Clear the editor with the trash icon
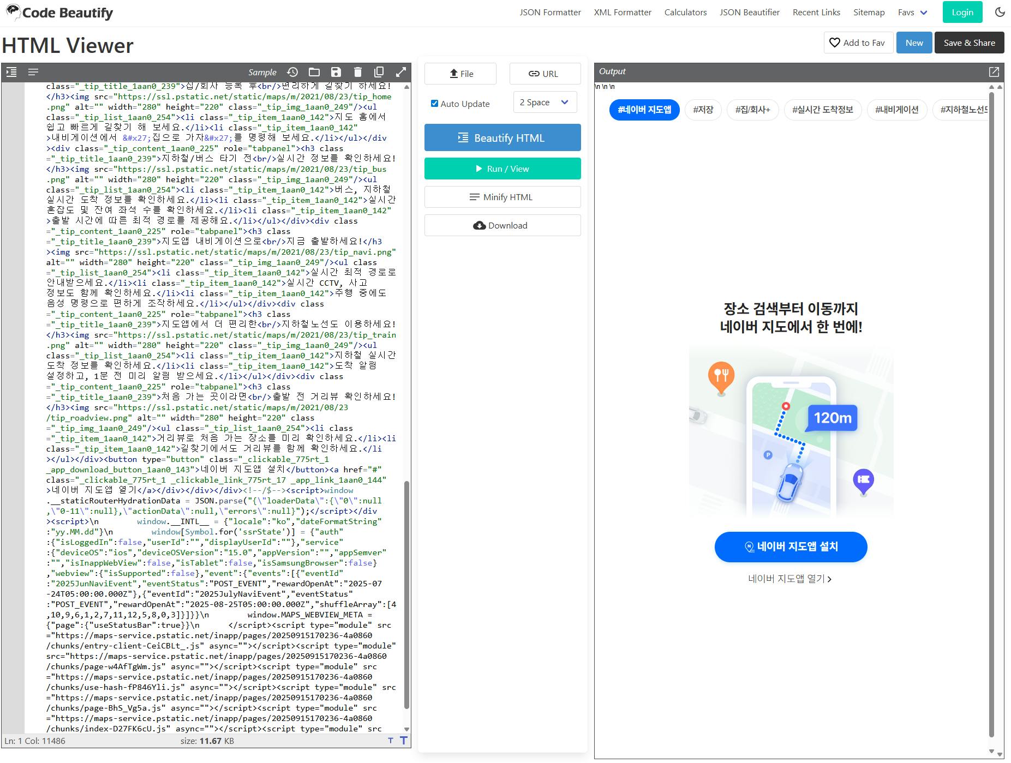This screenshot has width=1011, height=763. (x=358, y=72)
